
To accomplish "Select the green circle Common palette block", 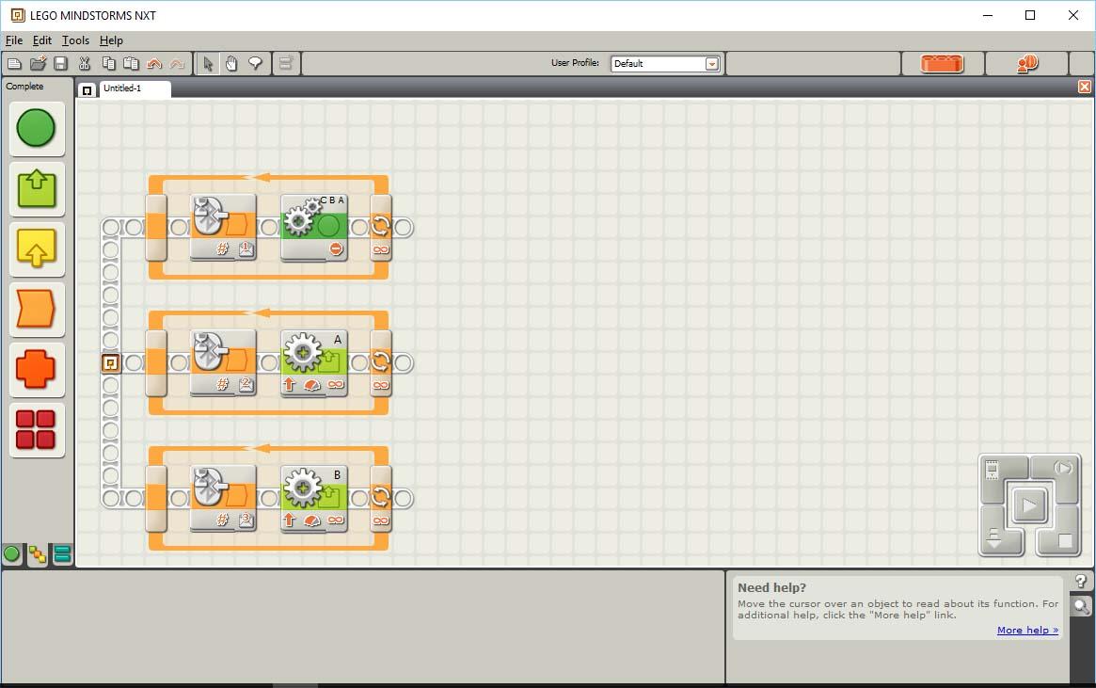I will (x=37, y=129).
